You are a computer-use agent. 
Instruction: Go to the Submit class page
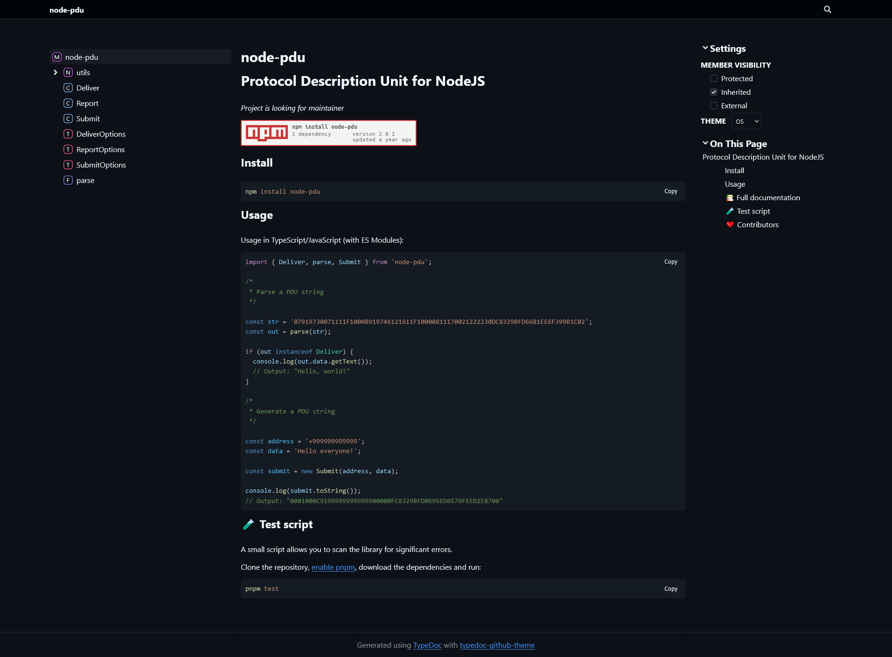88,119
